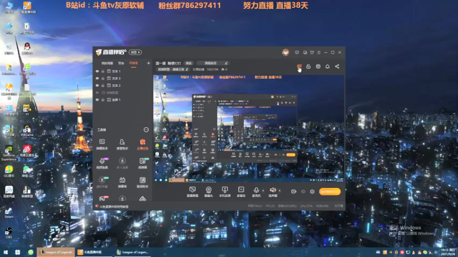Show the greyed-out hidden source layer

click(x=97, y=93)
